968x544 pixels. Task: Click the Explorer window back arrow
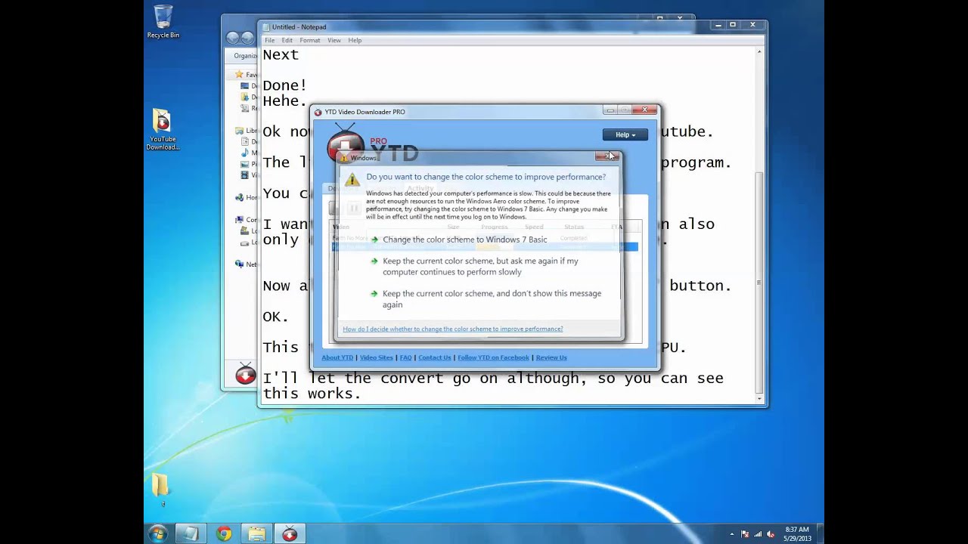pos(233,38)
